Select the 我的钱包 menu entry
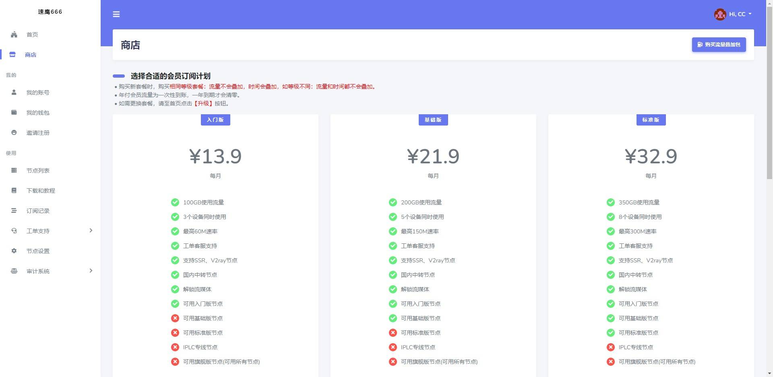This screenshot has width=773, height=377. 37,113
